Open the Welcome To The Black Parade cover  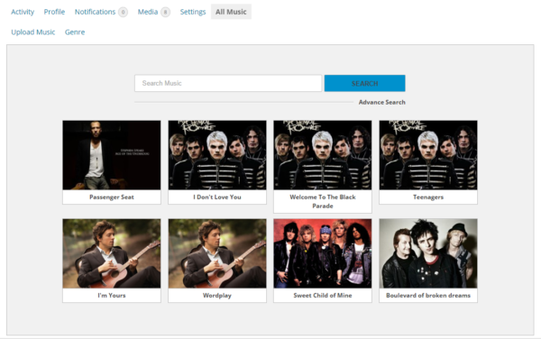pos(323,155)
